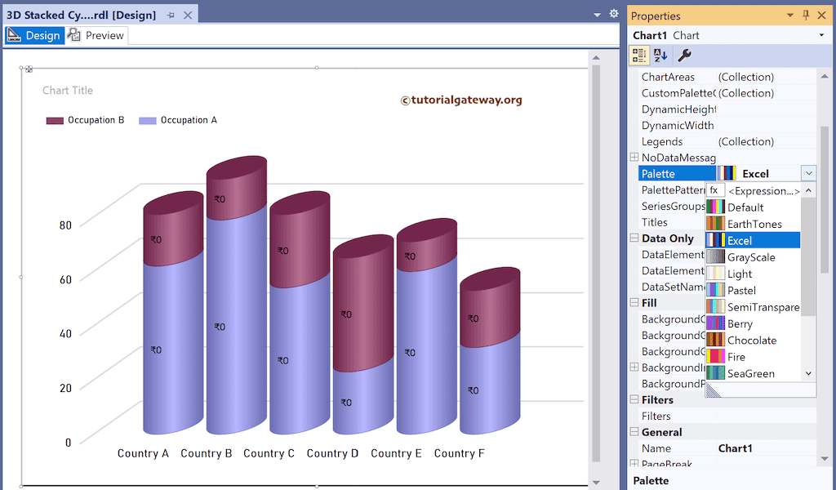Click the Categorized view icon in Properties
This screenshot has width=836, height=490.
tap(639, 56)
